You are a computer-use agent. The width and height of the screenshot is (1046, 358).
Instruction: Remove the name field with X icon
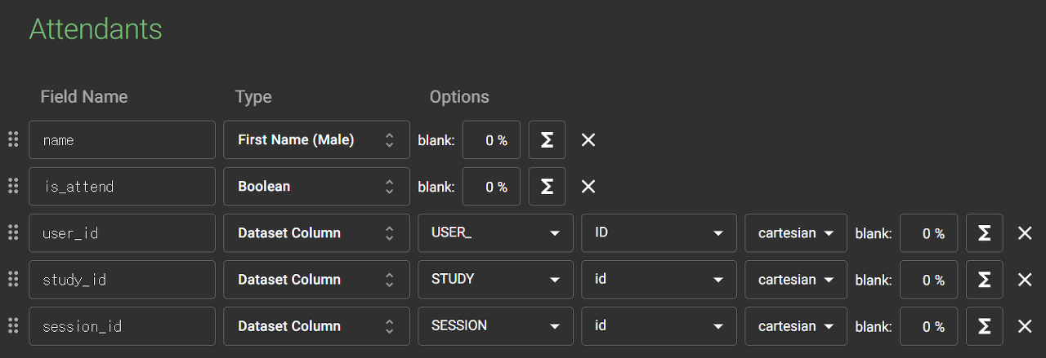pyautogui.click(x=588, y=140)
